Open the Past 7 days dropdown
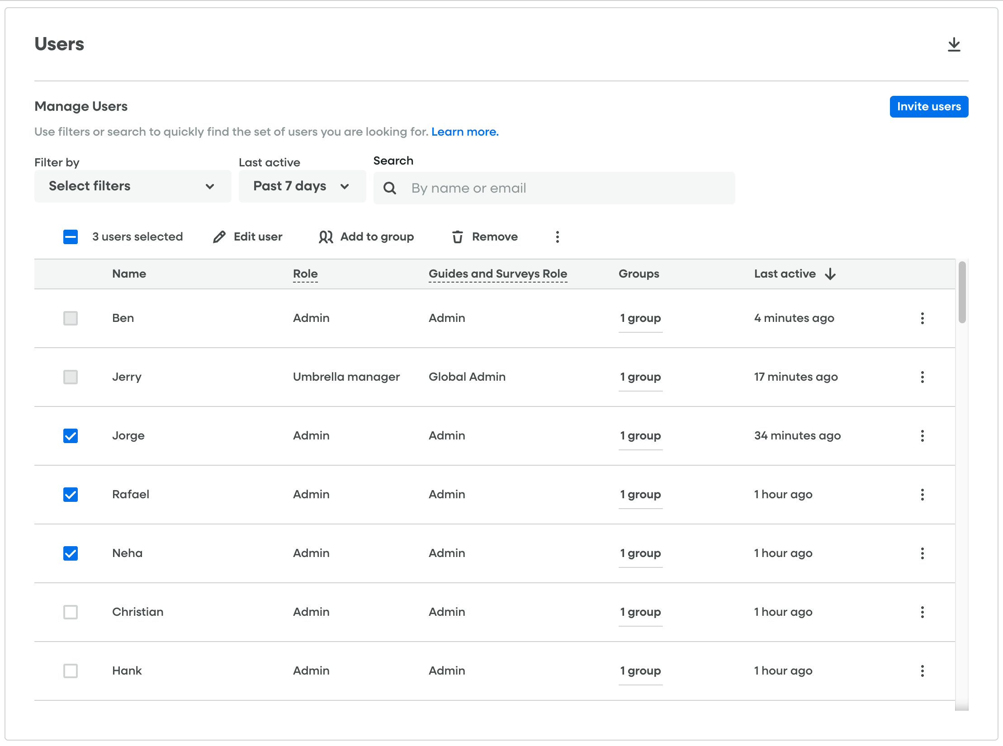This screenshot has height=746, width=1003. tap(302, 186)
